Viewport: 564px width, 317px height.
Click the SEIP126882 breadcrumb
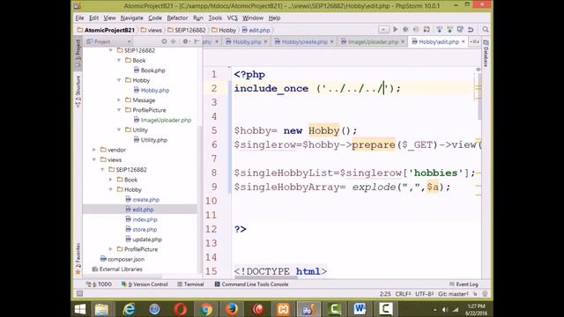(x=187, y=30)
